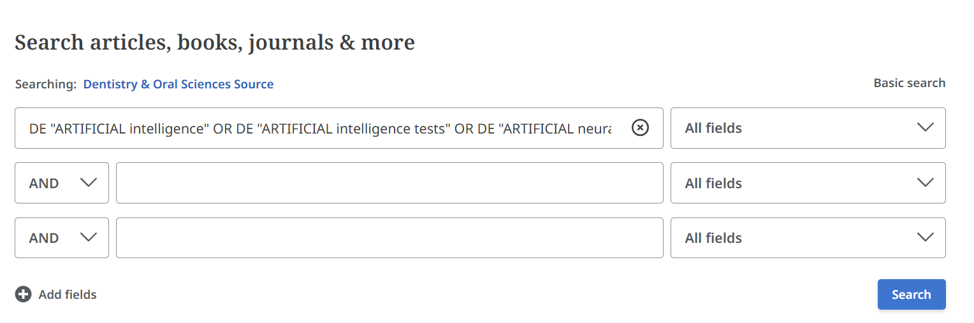The height and width of the screenshot is (323, 974).
Task: Open the second-row All fields dropdown
Action: (807, 183)
